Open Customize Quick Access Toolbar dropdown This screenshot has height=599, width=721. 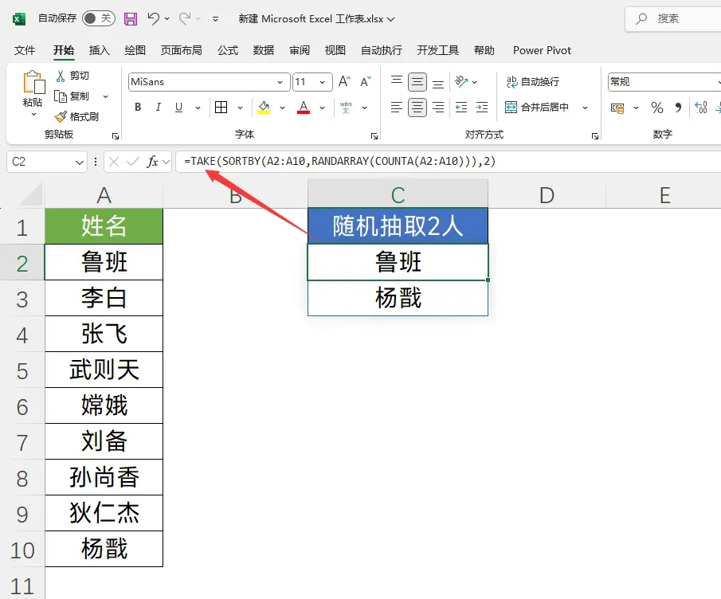click(x=215, y=19)
